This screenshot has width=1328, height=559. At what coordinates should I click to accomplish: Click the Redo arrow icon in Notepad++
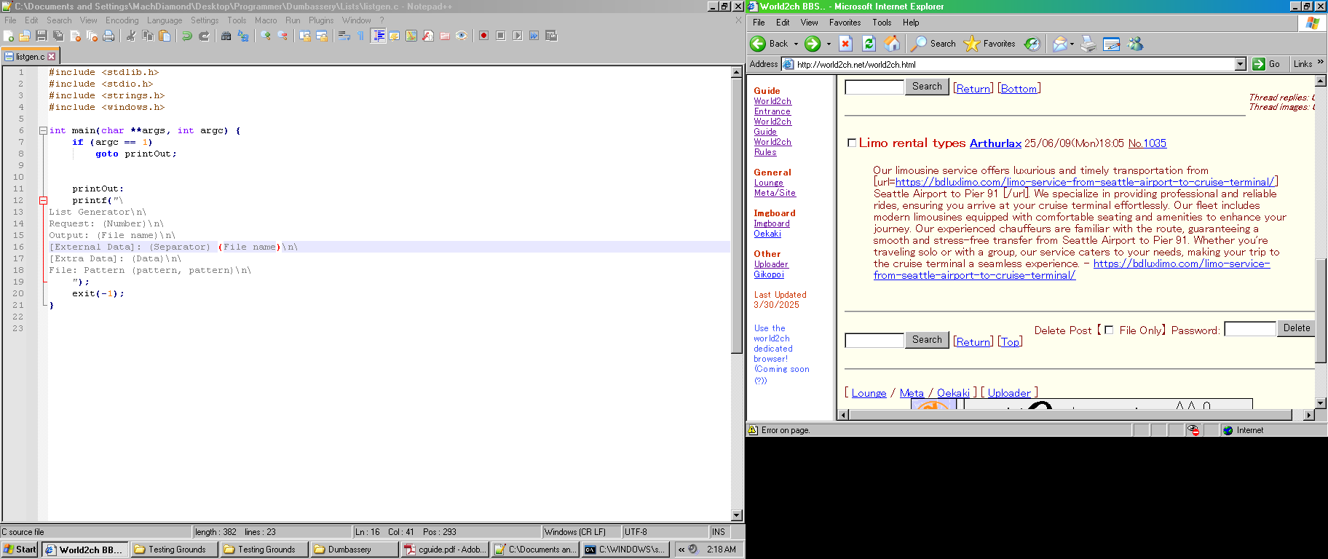204,36
